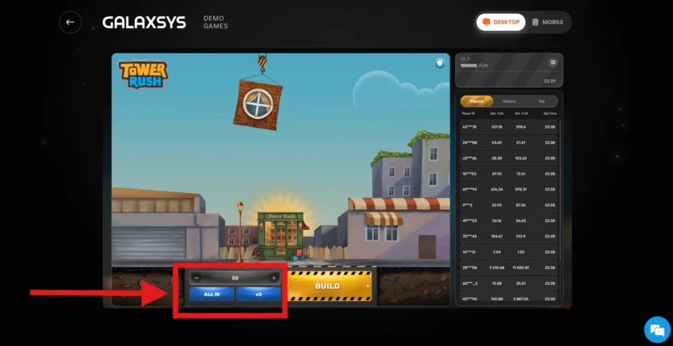Click the back arrow button
673x346 pixels.
tap(70, 22)
